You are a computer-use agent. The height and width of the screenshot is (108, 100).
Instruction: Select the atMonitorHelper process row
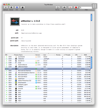click(x=48, y=67)
